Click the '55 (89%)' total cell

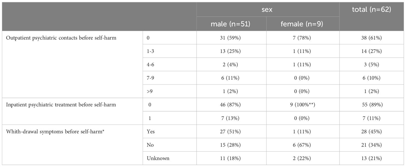pyautogui.click(x=372, y=105)
